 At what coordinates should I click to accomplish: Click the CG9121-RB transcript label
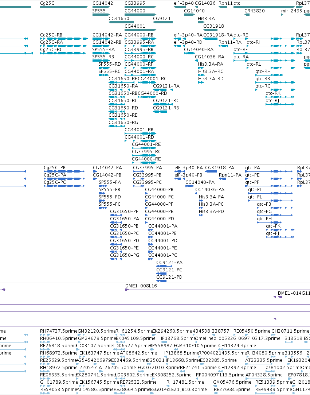(x=166, y=108)
